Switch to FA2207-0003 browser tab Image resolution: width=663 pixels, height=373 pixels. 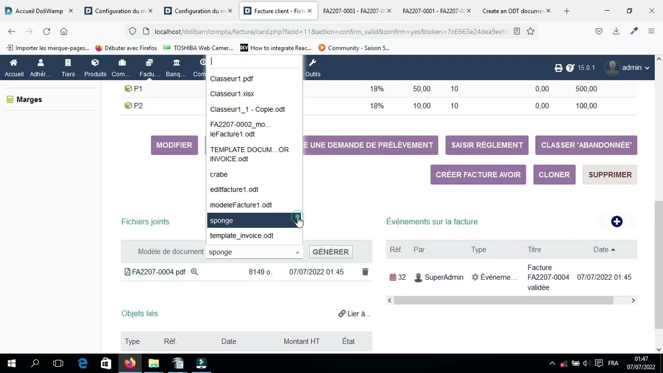click(x=357, y=11)
